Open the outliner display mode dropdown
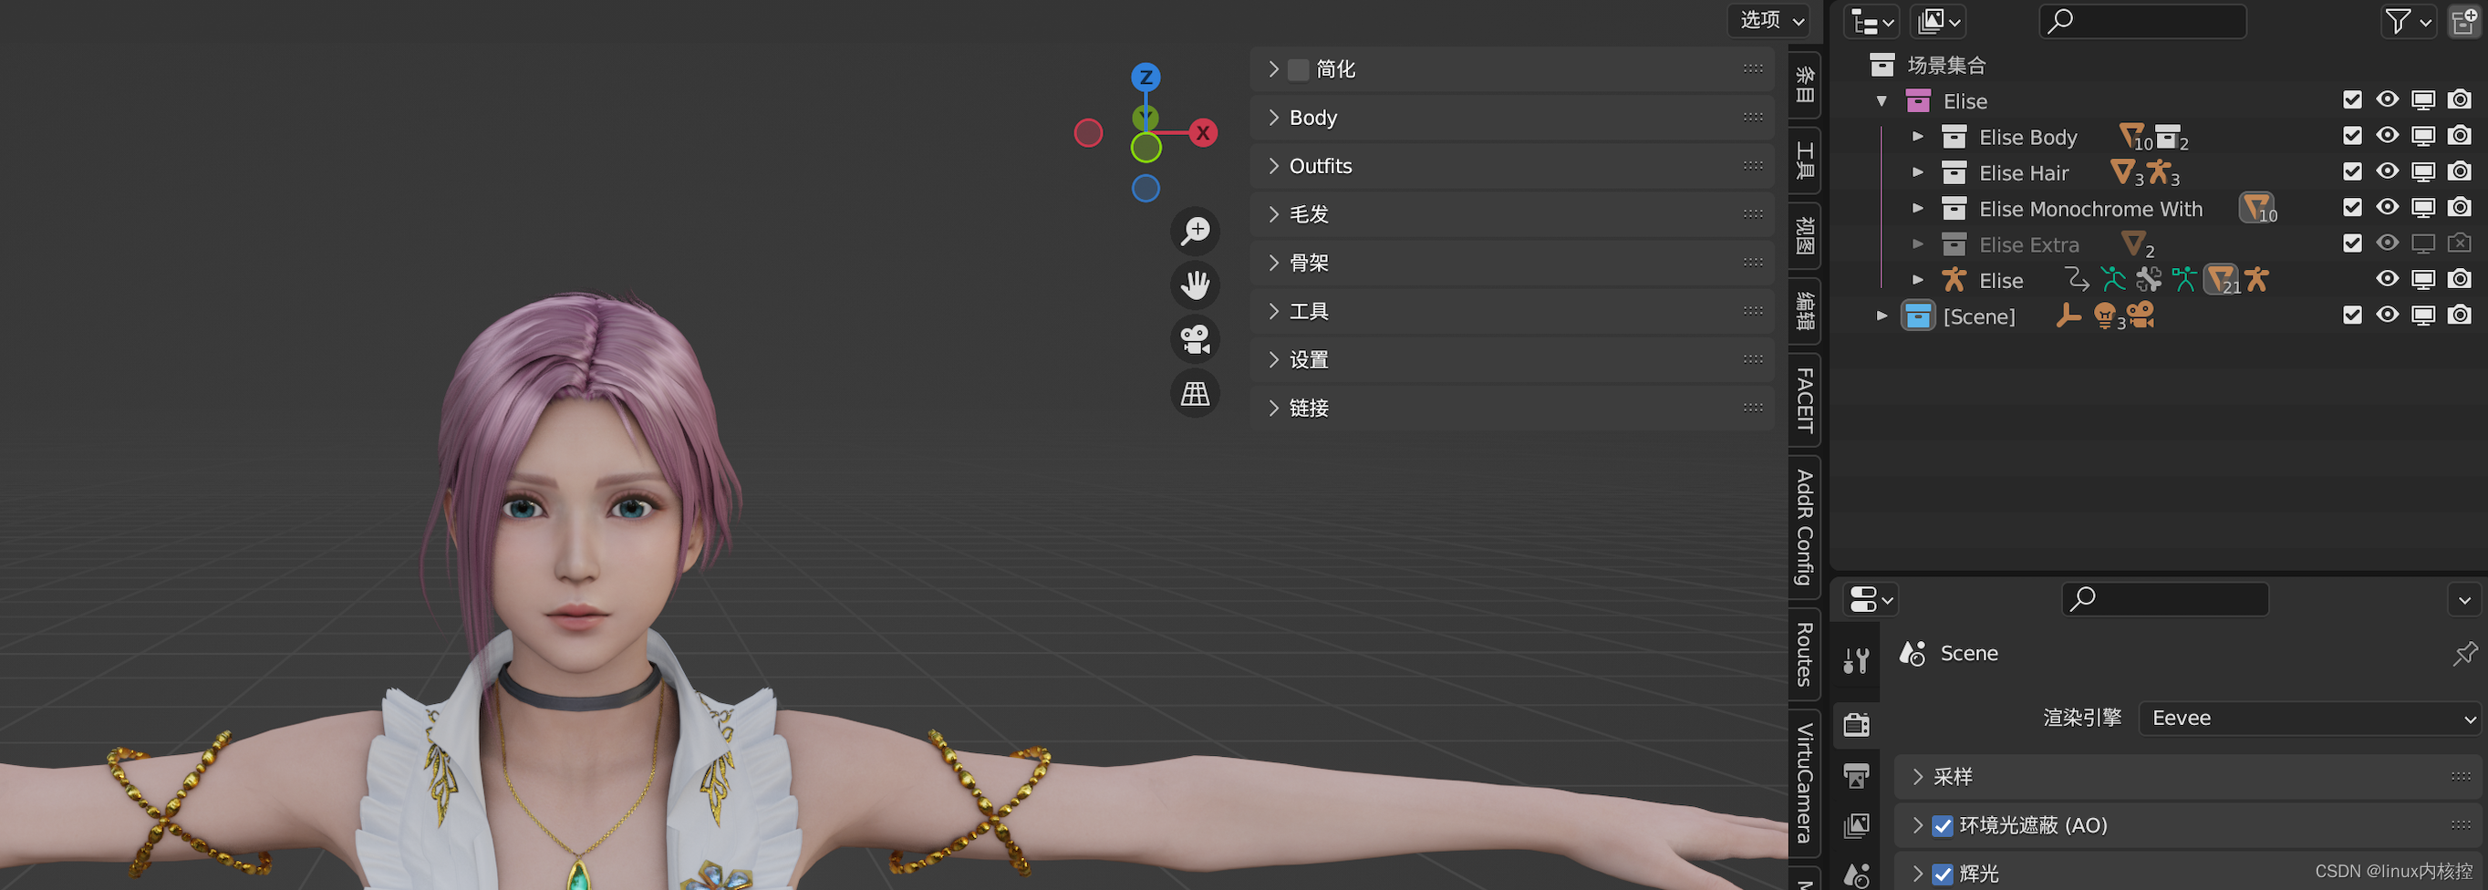Screen dimensions: 2488x890 pyautogui.click(x=1938, y=21)
